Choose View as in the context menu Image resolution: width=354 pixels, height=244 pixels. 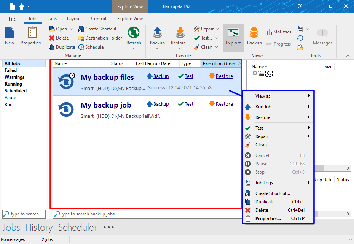coord(278,96)
